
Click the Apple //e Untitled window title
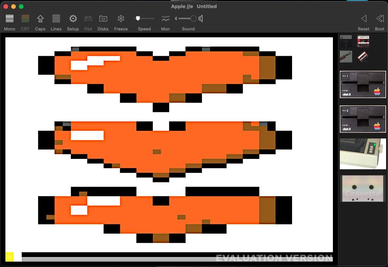click(x=194, y=7)
